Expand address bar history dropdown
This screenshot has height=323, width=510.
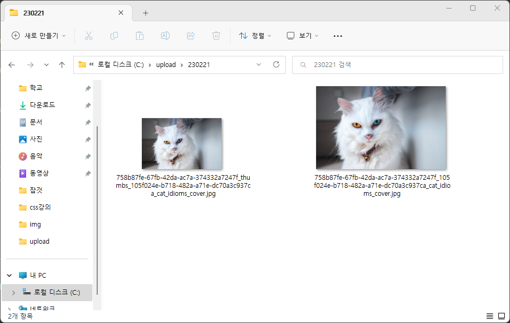pos(259,64)
